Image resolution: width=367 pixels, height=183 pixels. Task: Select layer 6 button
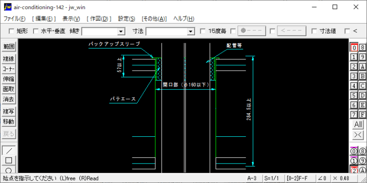click(x=354, y=105)
